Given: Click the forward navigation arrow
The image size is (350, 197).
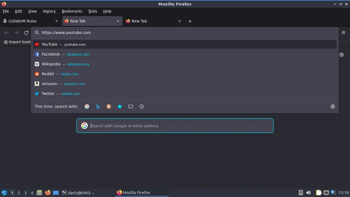Looking at the screenshot, I should click(x=16, y=33).
